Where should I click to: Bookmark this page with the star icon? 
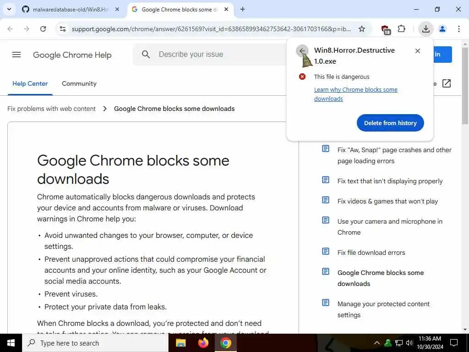[362, 29]
